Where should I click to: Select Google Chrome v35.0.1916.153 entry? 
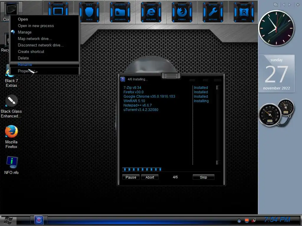click(x=149, y=97)
